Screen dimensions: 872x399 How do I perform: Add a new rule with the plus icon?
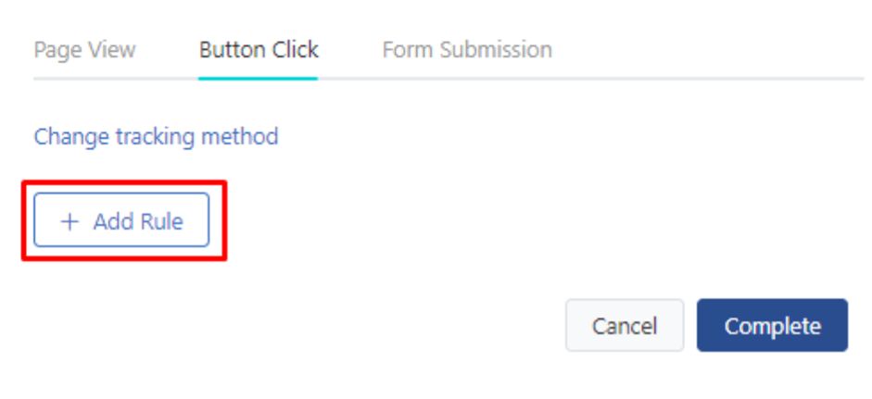[70, 221]
